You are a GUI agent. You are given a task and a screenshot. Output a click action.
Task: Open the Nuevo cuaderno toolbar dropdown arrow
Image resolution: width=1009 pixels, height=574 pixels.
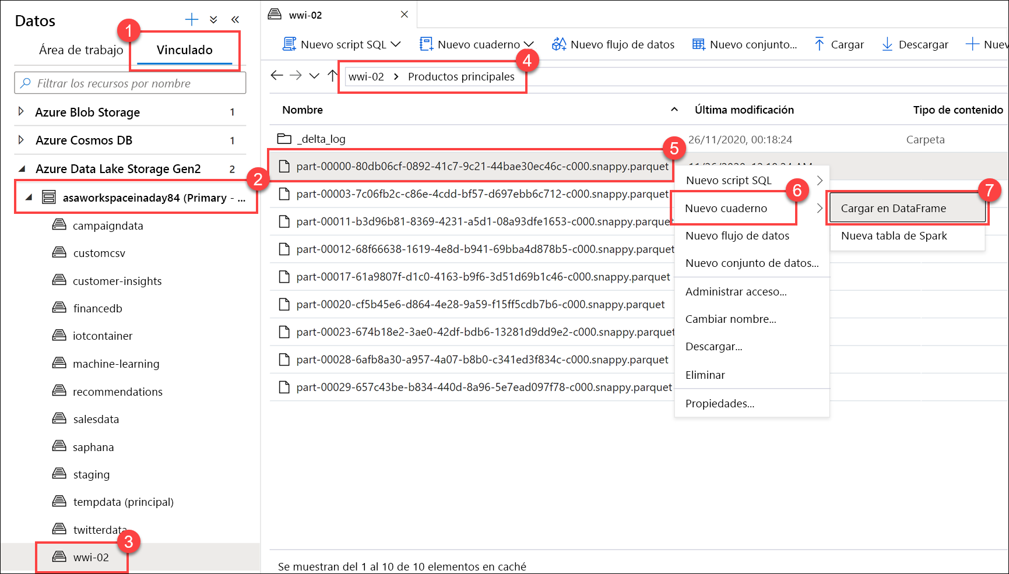point(529,44)
